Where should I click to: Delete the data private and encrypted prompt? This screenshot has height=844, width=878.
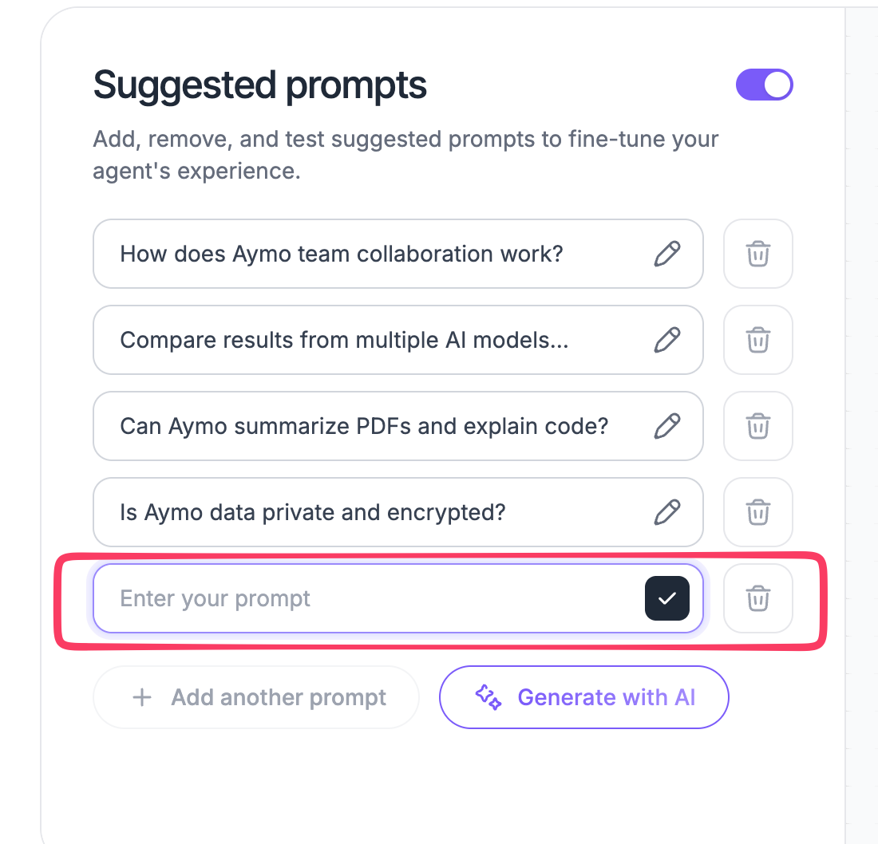pyautogui.click(x=758, y=513)
